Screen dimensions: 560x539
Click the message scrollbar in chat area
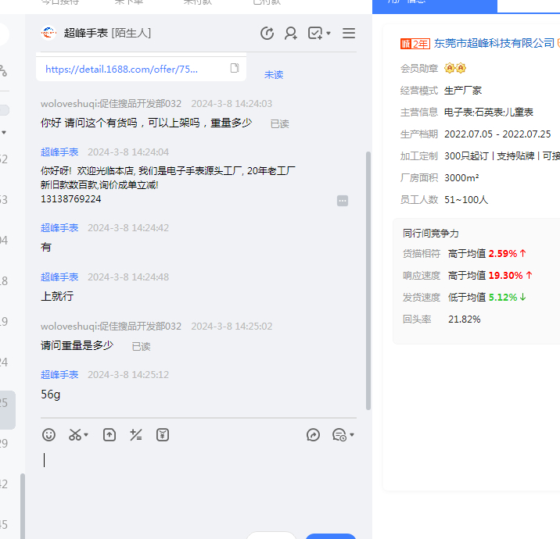point(368,281)
